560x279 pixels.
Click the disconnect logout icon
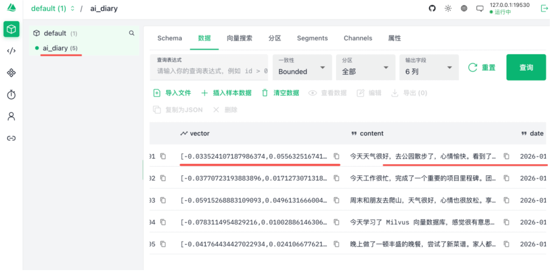(x=544, y=8)
